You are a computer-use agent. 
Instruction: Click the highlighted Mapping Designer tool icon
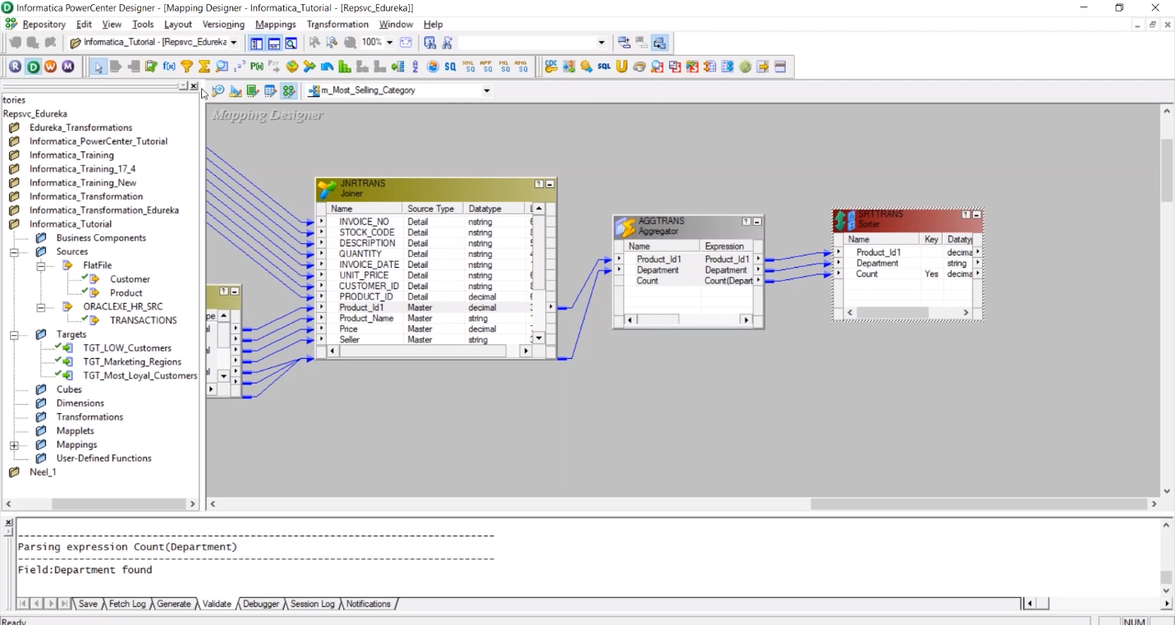[288, 90]
